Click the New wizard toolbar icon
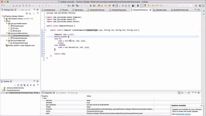 (x=2, y=6)
